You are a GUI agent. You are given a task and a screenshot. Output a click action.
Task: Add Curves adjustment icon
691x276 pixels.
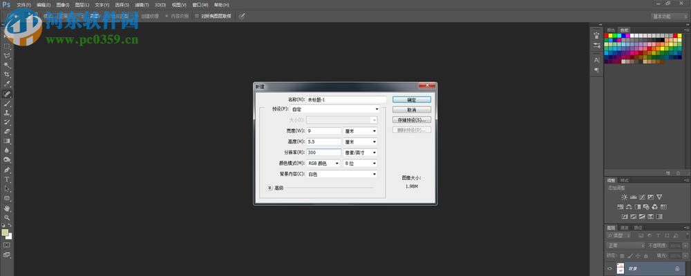tap(642, 197)
